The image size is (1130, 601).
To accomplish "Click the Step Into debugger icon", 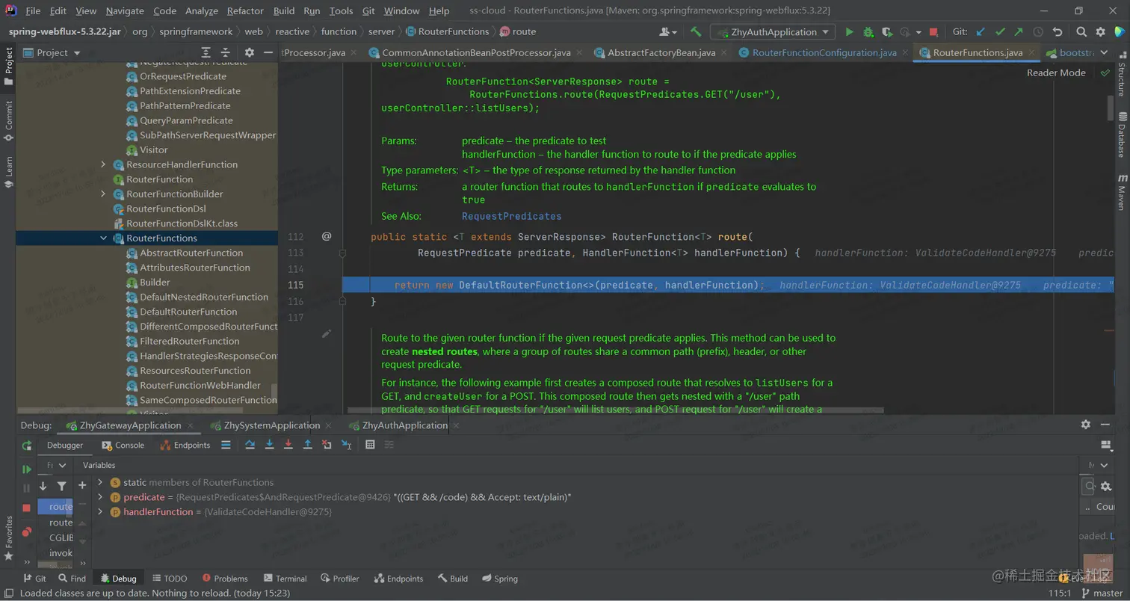I will 270,445.
